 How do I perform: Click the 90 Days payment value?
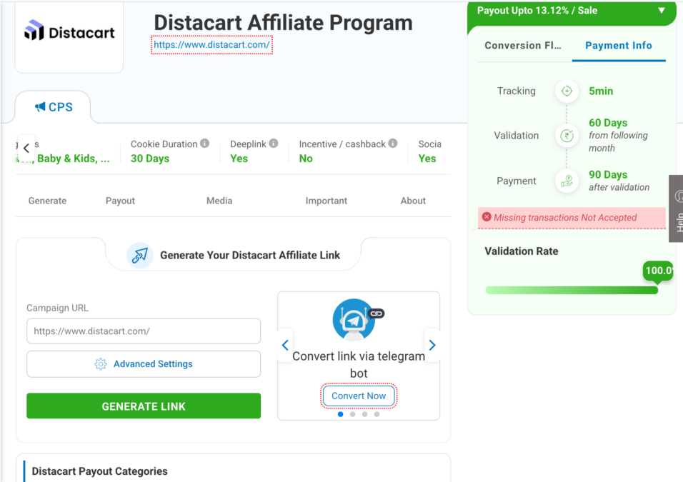click(608, 175)
